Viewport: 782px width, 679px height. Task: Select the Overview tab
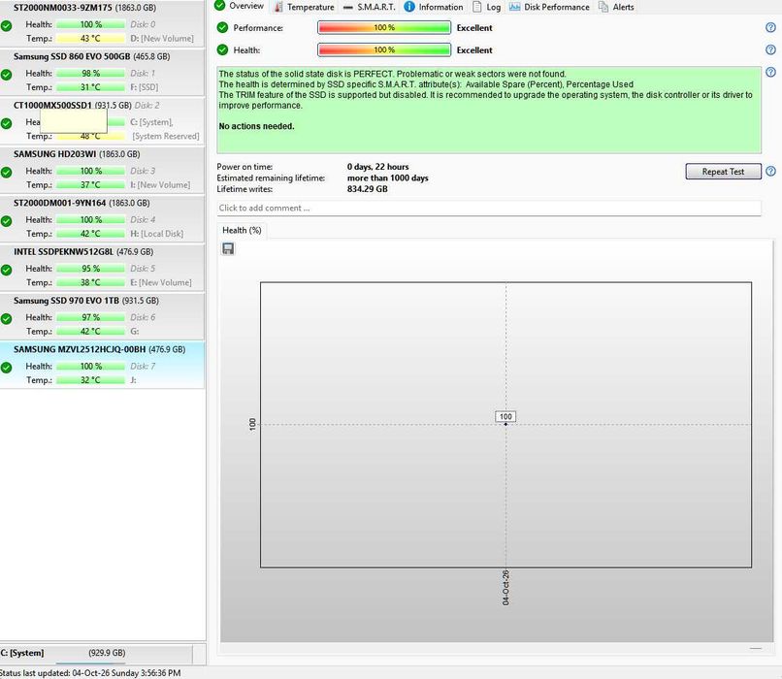tap(239, 6)
